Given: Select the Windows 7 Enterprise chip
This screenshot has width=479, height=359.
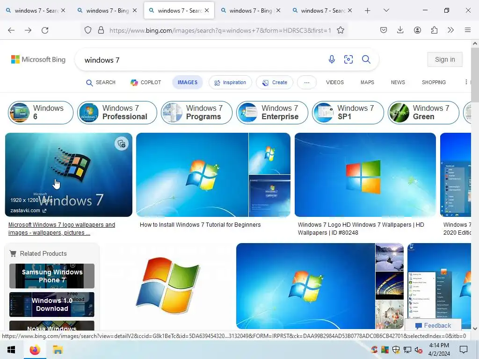Looking at the screenshot, I should (272, 113).
